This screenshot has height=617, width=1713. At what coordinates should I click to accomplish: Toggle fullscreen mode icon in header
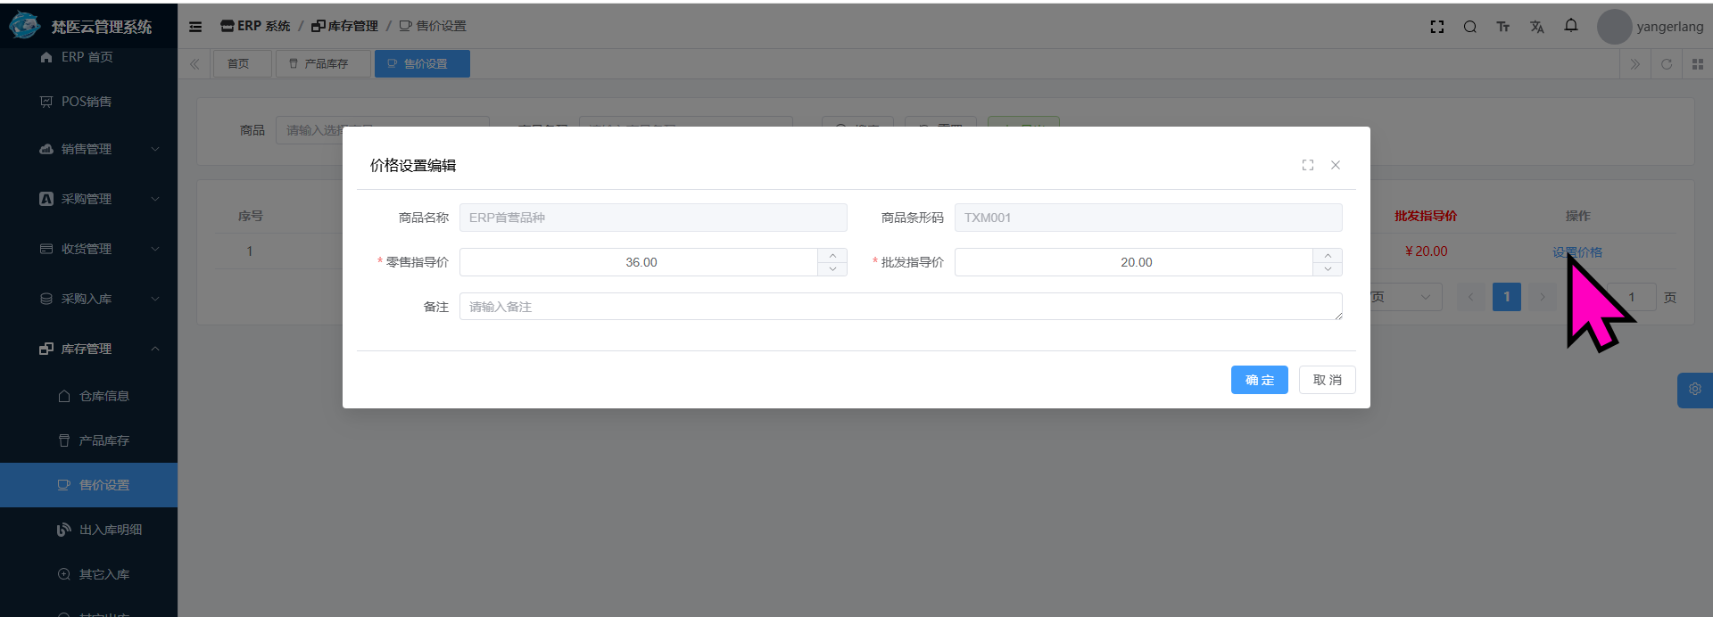coord(1436,27)
